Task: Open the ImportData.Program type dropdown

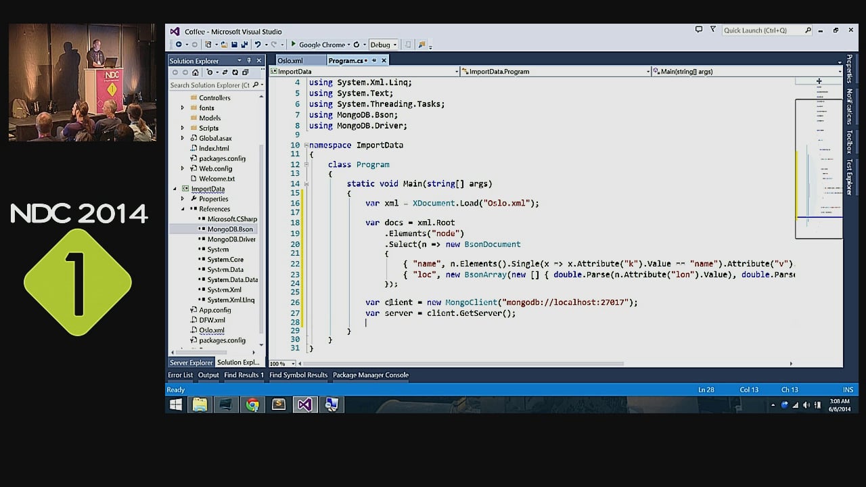Action: pos(648,71)
